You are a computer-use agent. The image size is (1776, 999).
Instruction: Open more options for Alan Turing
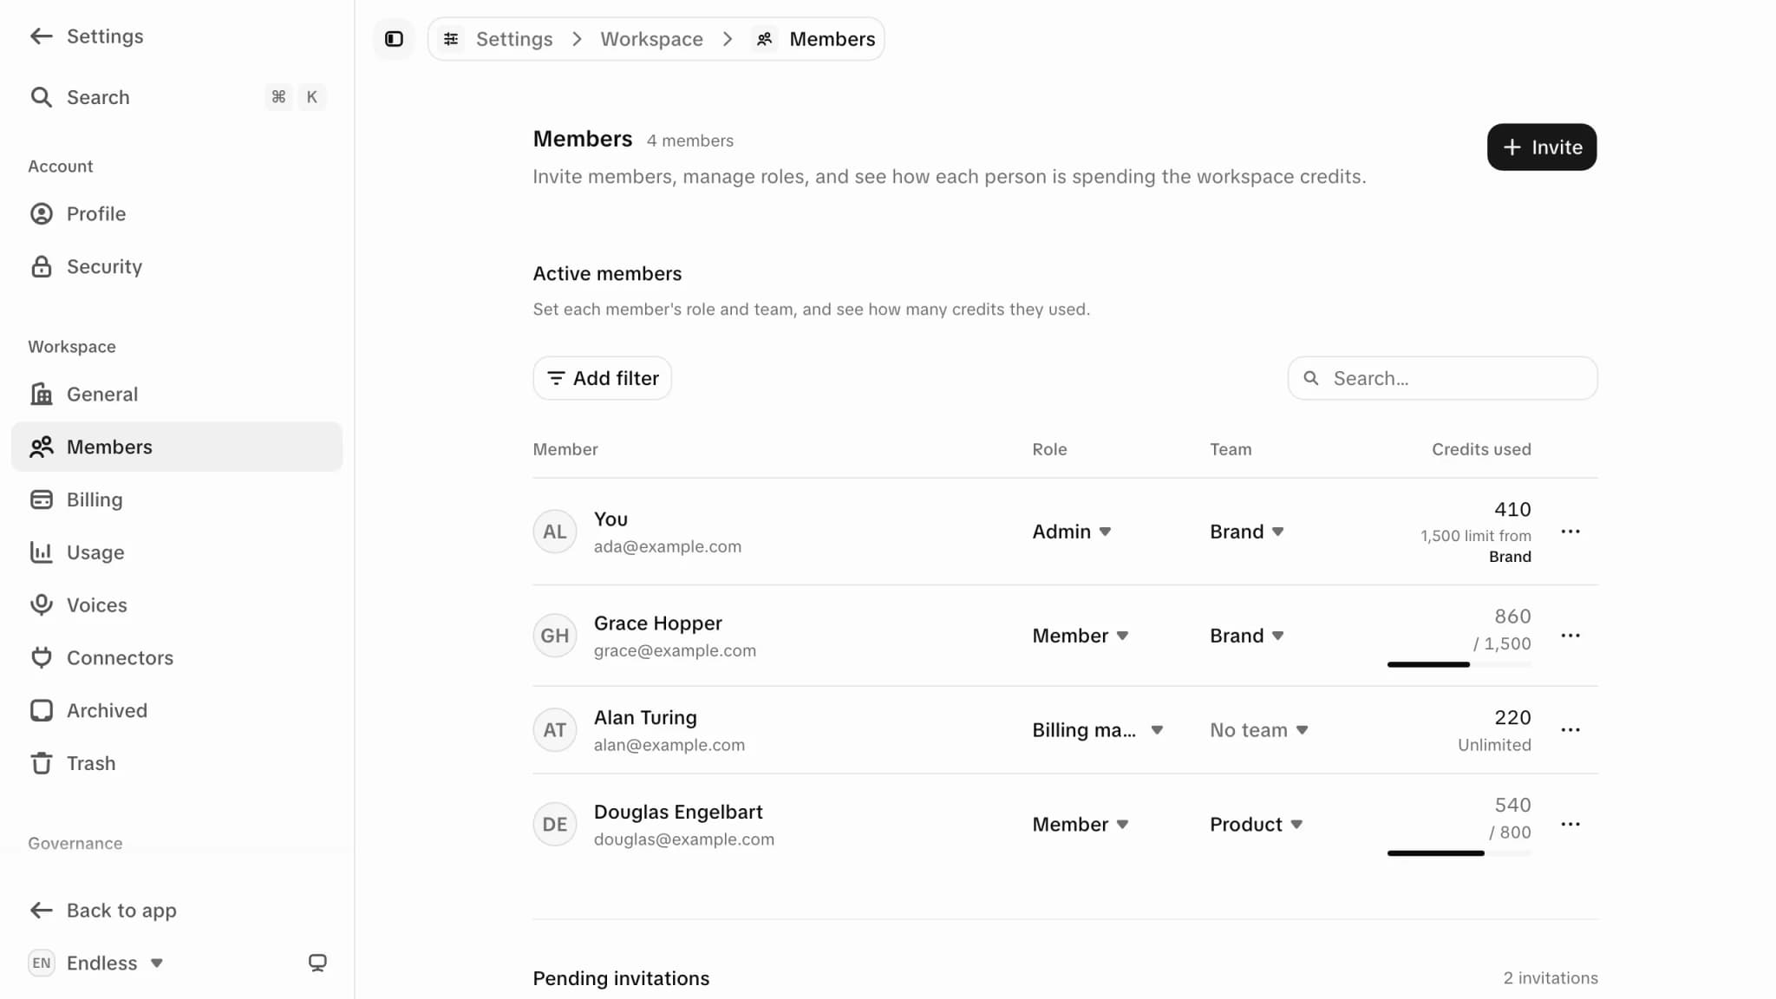[1570, 730]
